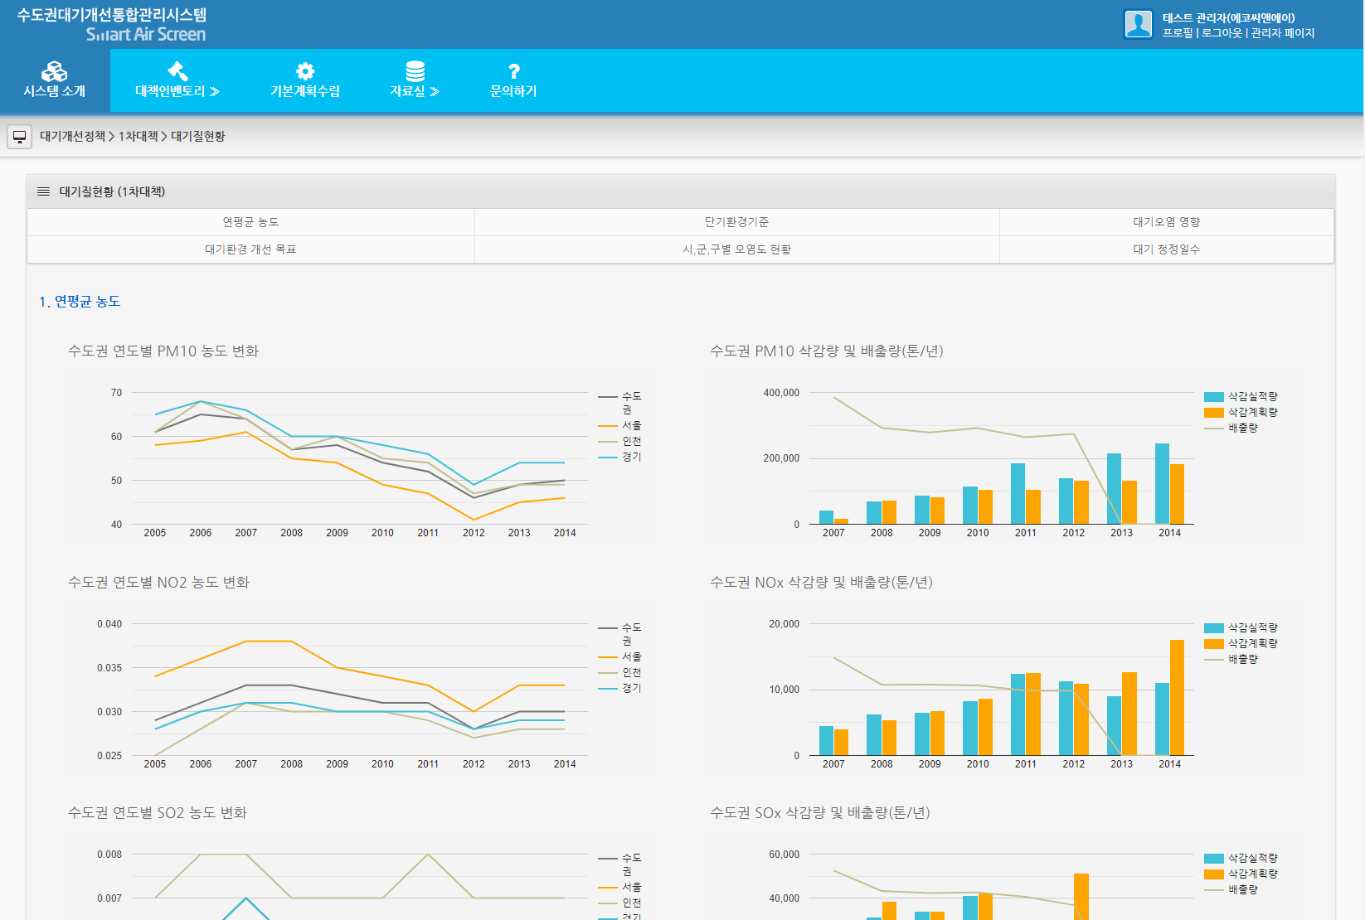Open the 시스템 소개 menu
Image resolution: width=1365 pixels, height=920 pixels.
point(55,80)
